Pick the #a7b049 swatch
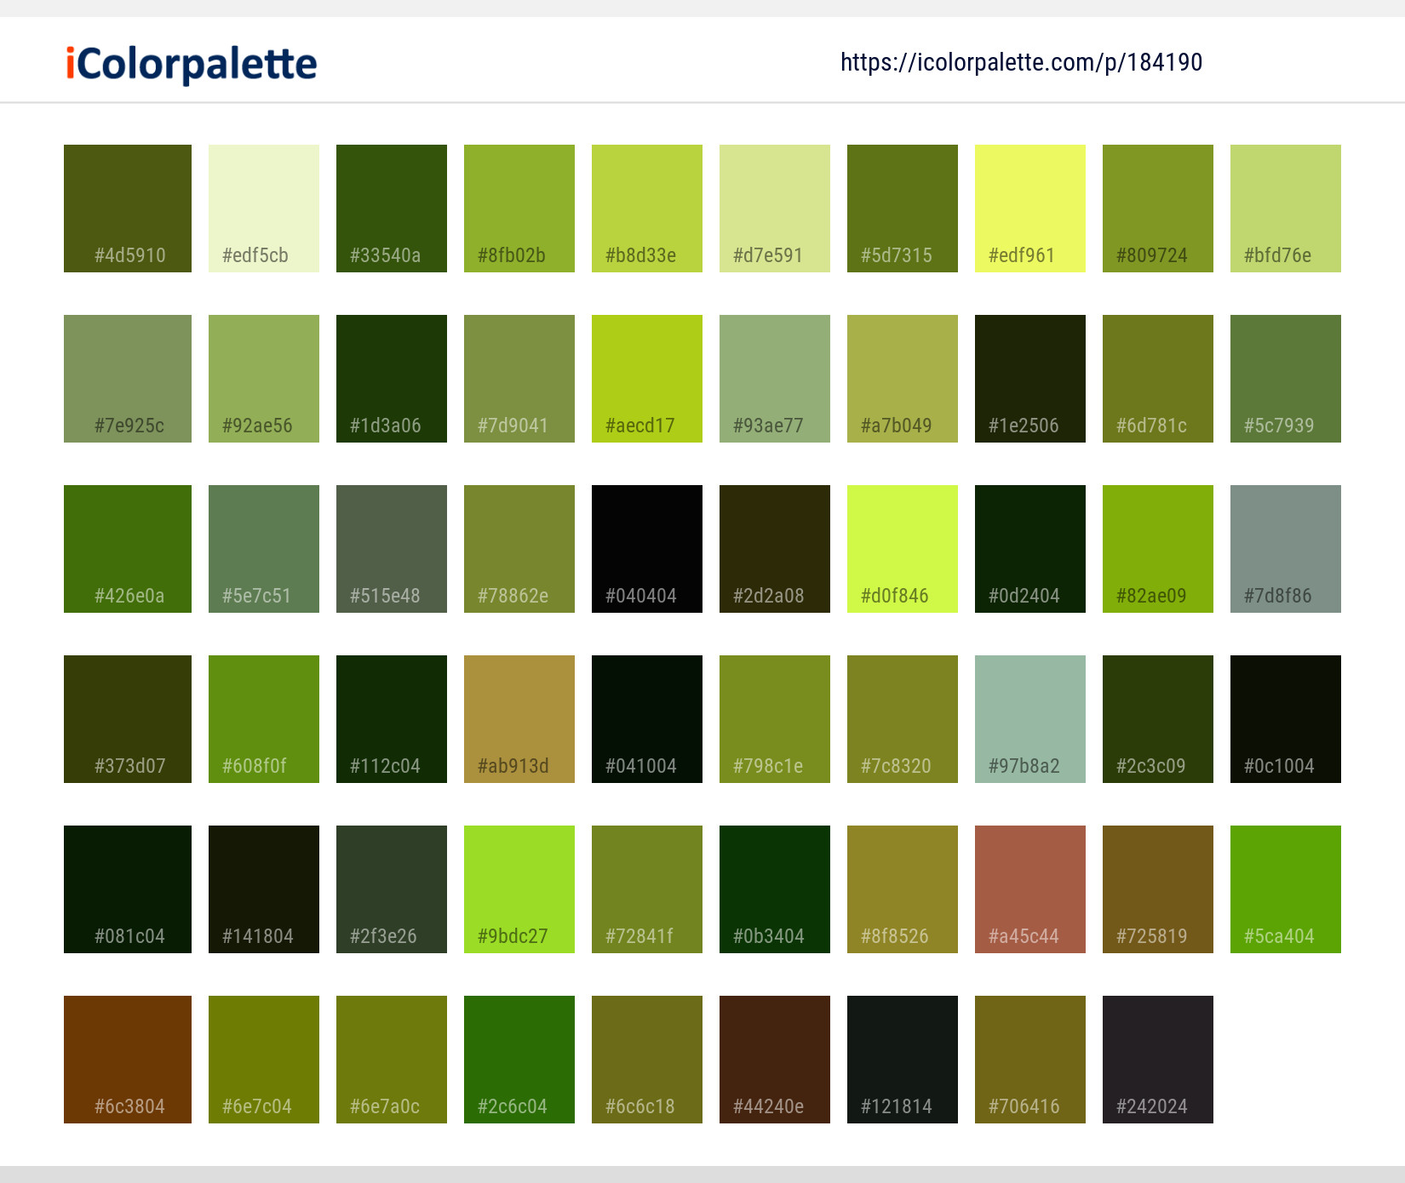Viewport: 1405px width, 1183px height. pyautogui.click(x=903, y=379)
